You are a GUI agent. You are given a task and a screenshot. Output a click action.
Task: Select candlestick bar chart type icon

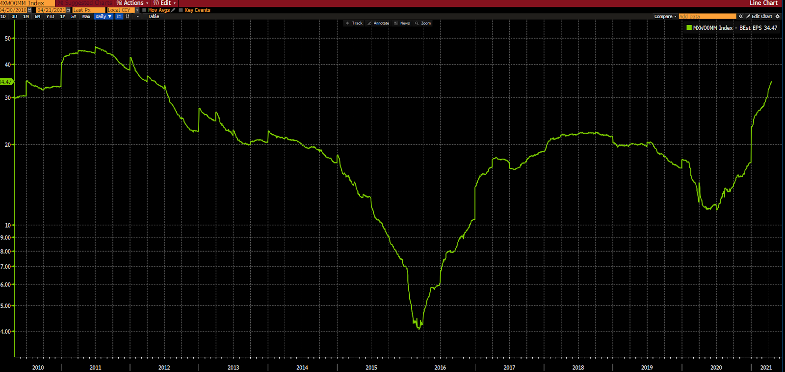click(x=127, y=16)
